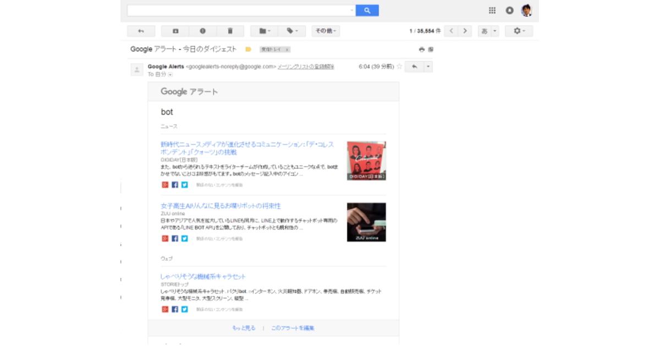Remove the 受信トレイ label via x
Screen dimensions: 660x346
coord(287,49)
